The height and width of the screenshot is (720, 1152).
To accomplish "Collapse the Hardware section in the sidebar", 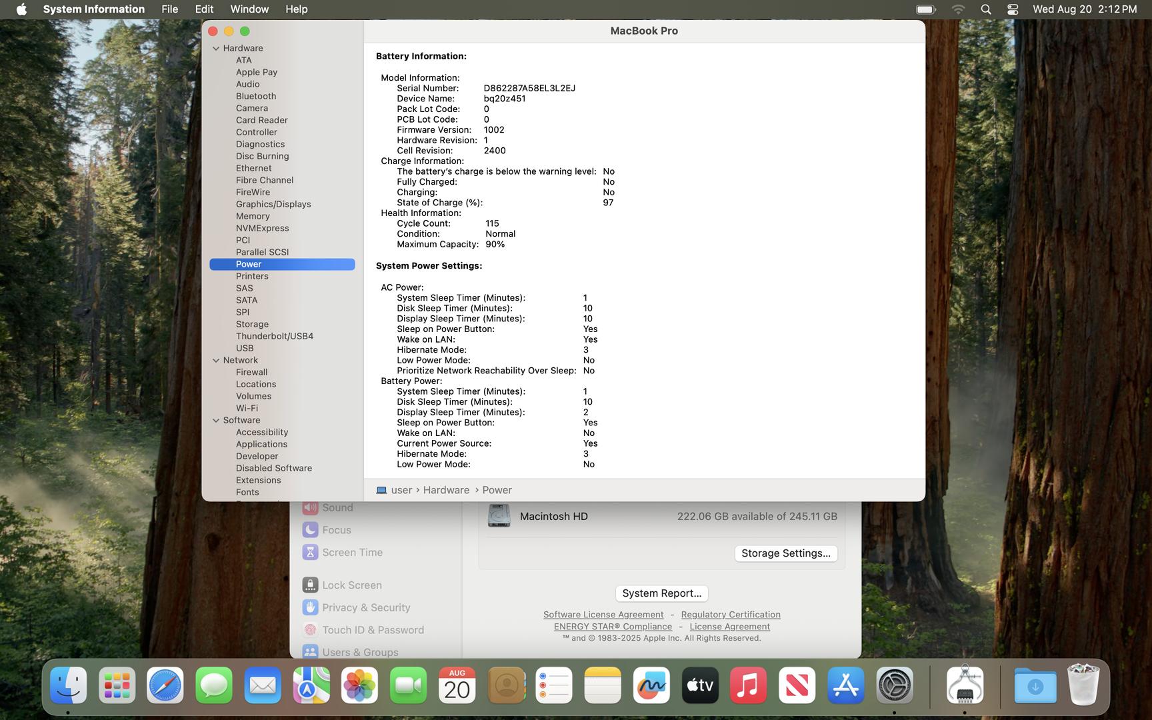I will click(x=216, y=48).
